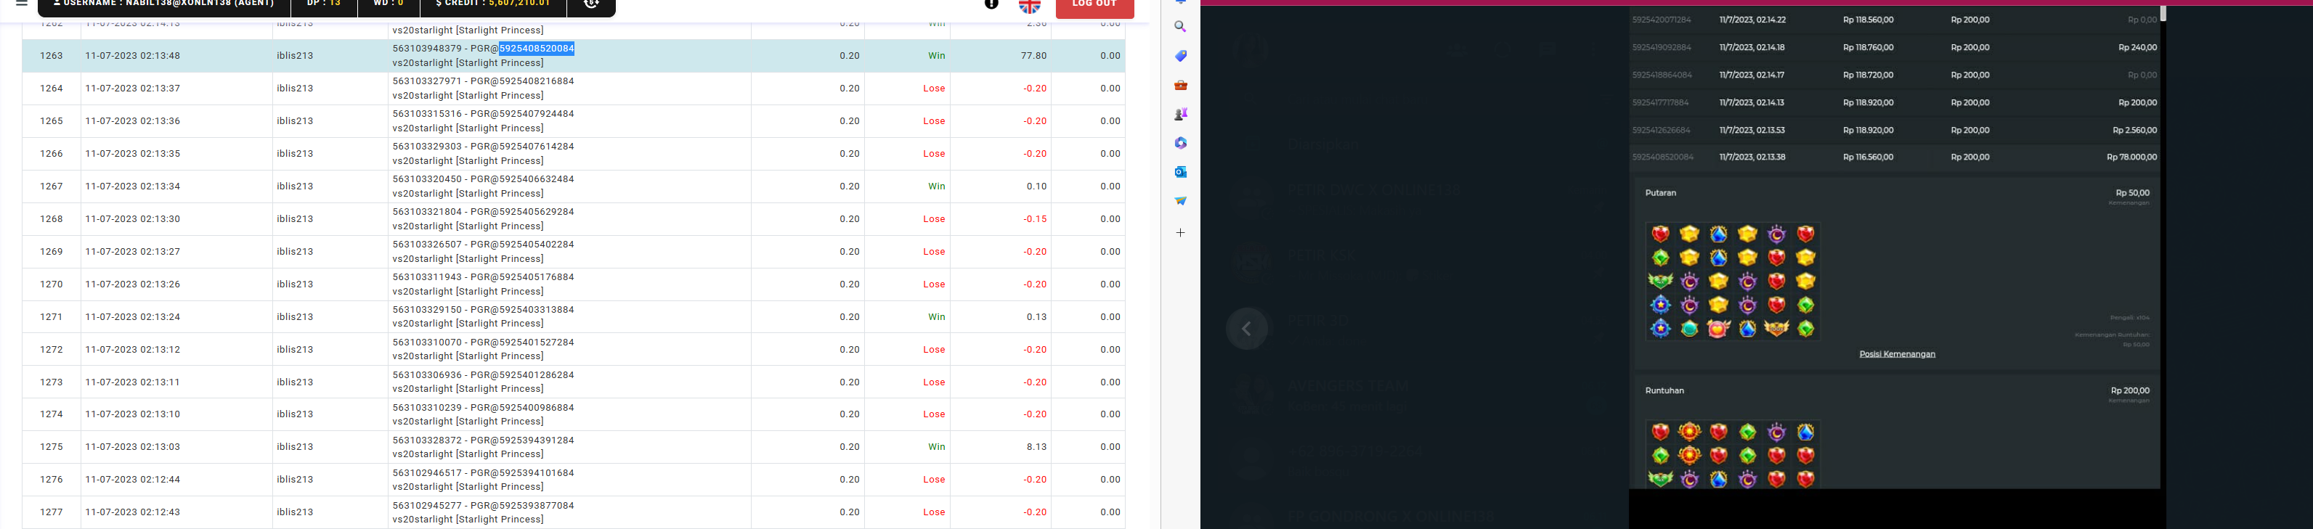Open the Outlook icon in the sidebar

point(1181,171)
